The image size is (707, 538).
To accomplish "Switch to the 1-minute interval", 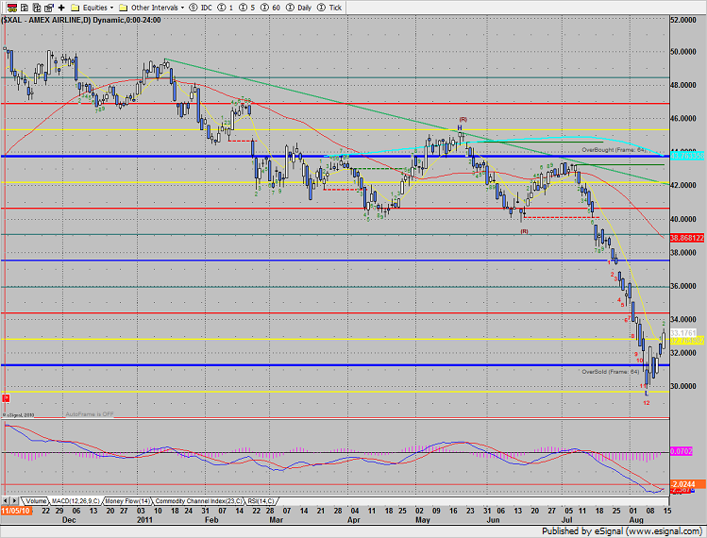I will point(226,8).
